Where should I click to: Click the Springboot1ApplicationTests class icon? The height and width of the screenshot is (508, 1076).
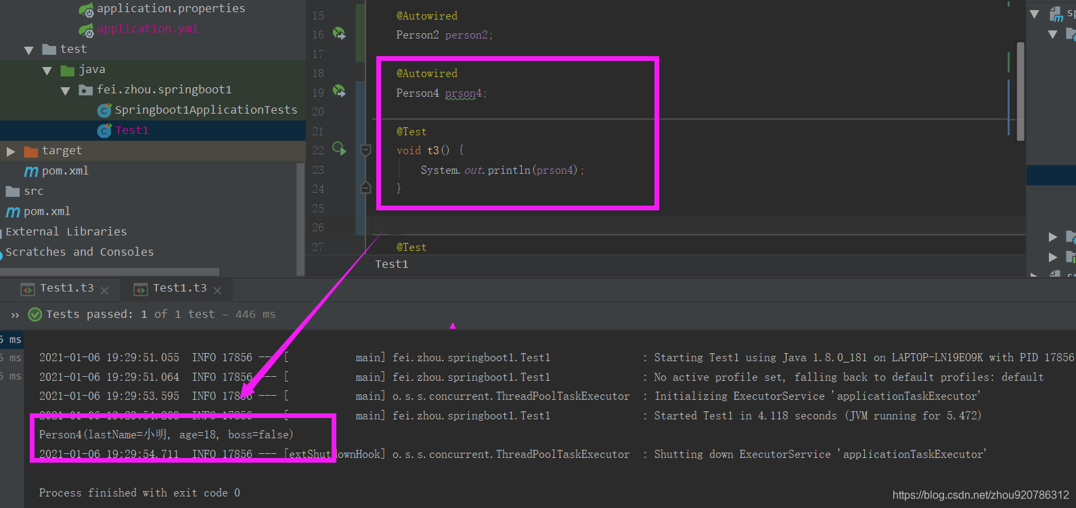tap(104, 110)
